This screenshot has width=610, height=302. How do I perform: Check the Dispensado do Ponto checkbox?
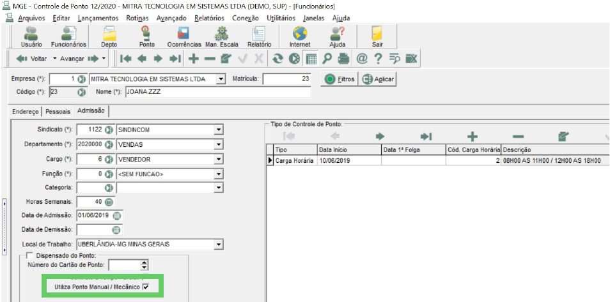click(29, 255)
